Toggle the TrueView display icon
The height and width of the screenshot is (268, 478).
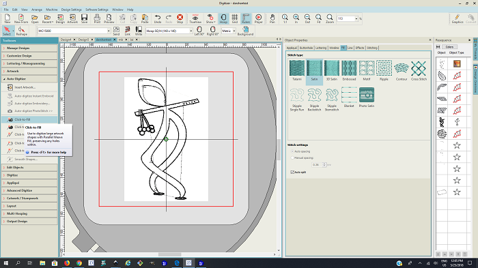(x=195, y=18)
